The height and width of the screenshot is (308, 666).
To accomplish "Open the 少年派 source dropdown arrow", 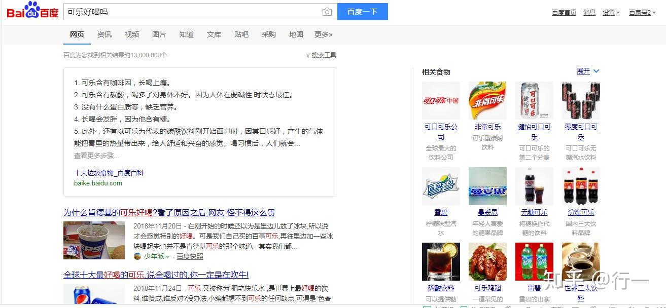I will (x=167, y=257).
